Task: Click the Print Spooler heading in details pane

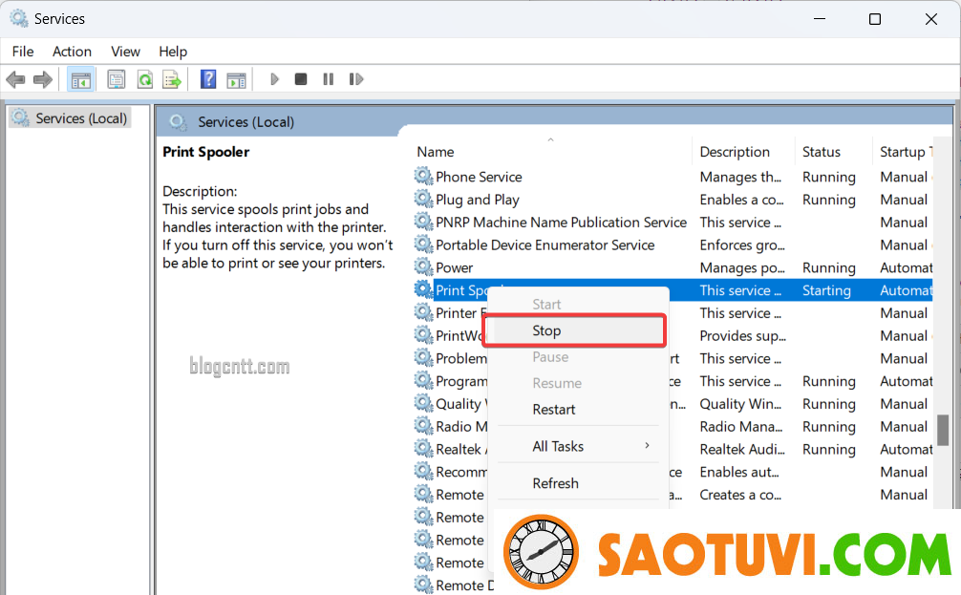Action: coord(206,152)
